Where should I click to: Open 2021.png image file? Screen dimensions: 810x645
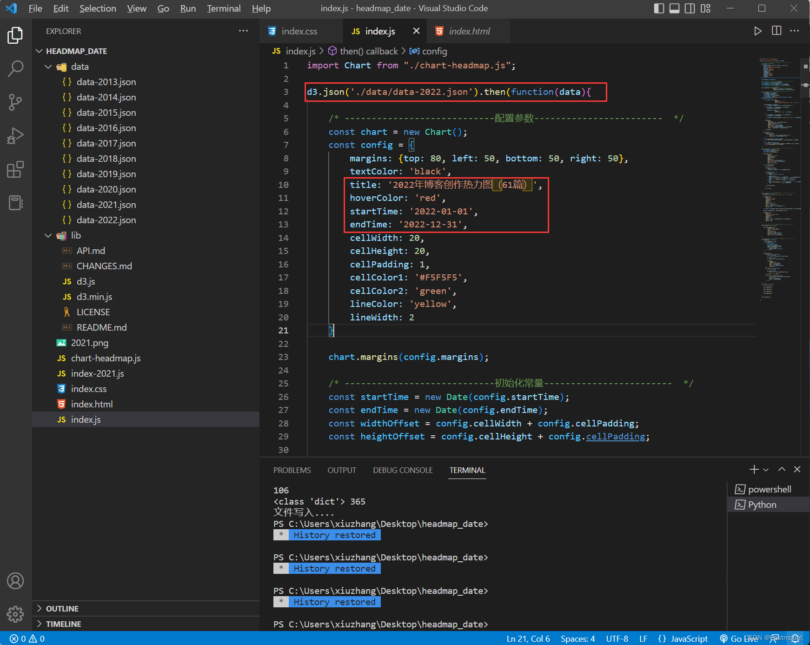pyautogui.click(x=146, y=343)
